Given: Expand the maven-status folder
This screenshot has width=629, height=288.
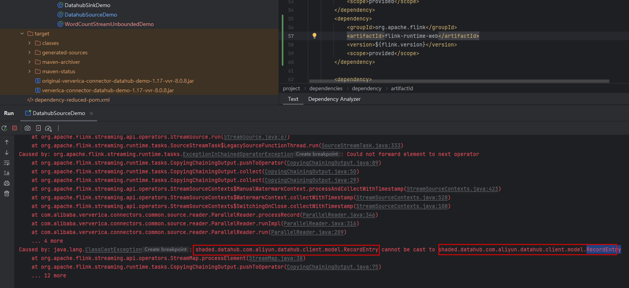Looking at the screenshot, I should [30, 71].
